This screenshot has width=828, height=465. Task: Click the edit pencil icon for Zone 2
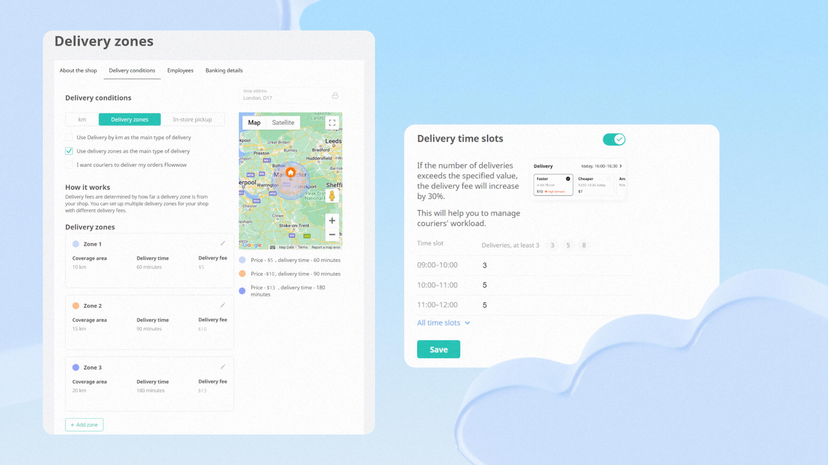point(223,305)
